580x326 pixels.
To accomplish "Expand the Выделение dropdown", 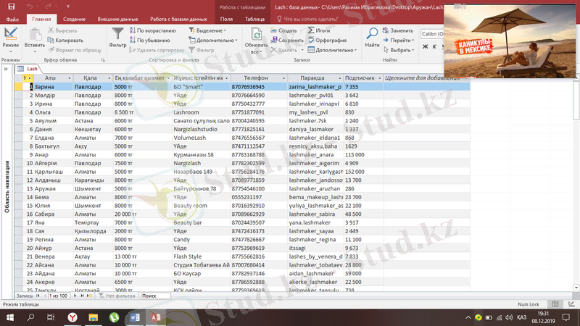I will click(210, 31).
